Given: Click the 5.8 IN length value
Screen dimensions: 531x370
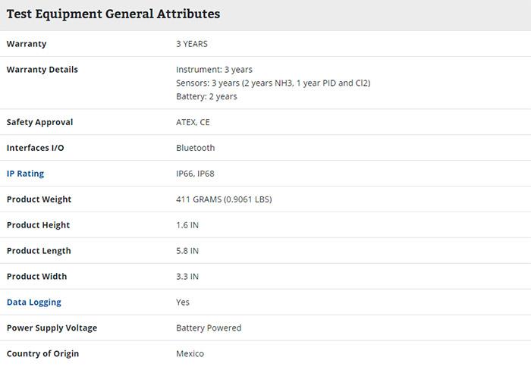Looking at the screenshot, I should (187, 251).
